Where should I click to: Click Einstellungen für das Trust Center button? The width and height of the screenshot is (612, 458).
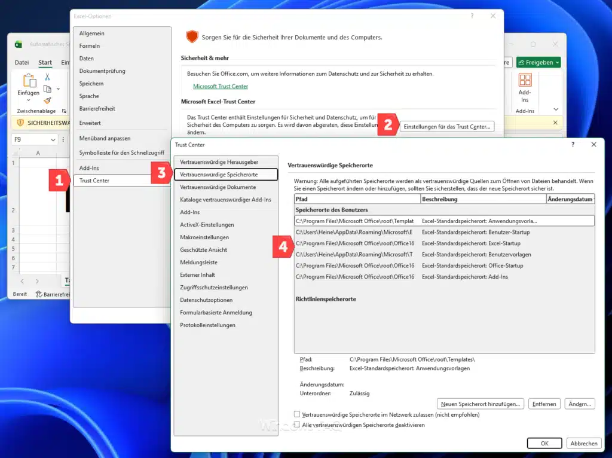pos(448,127)
